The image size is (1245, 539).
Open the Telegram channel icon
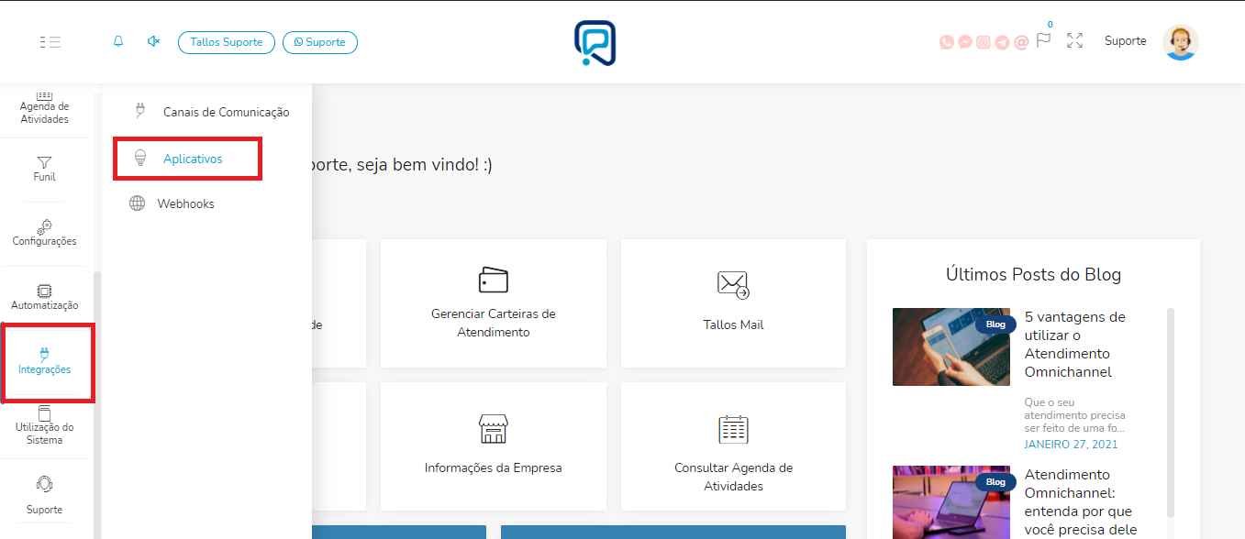(1002, 41)
